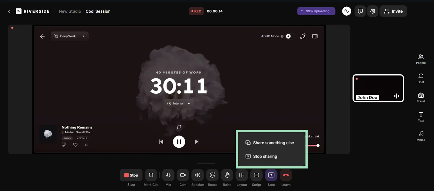Open the New Studio breadcrumb
The width and height of the screenshot is (434, 191).
(x=70, y=11)
